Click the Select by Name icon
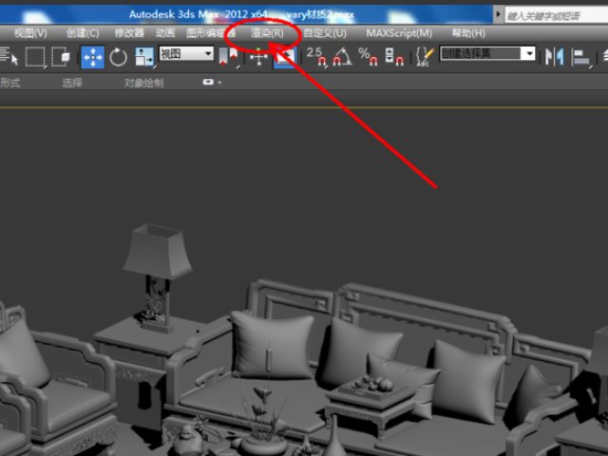The image size is (608, 456). [x=8, y=57]
